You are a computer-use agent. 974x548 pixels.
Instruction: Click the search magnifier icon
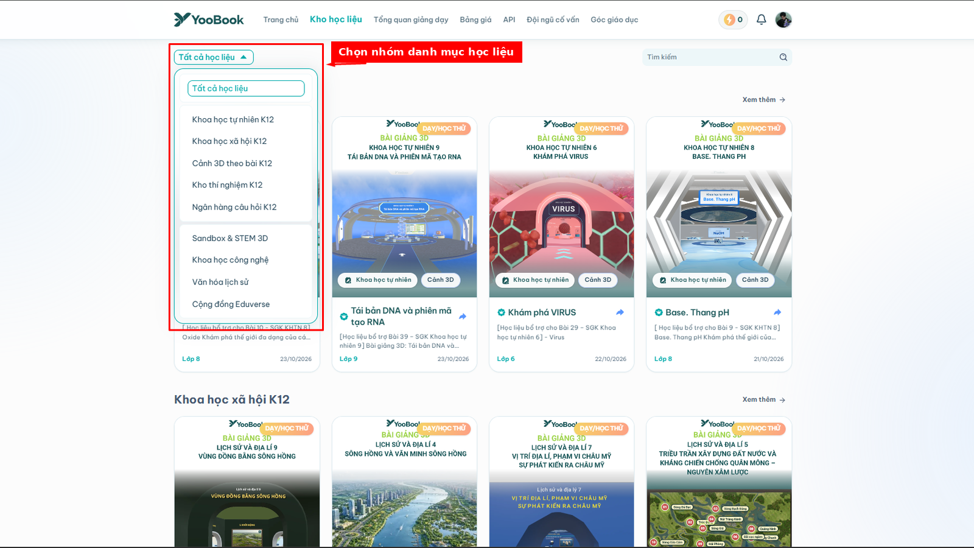(783, 57)
